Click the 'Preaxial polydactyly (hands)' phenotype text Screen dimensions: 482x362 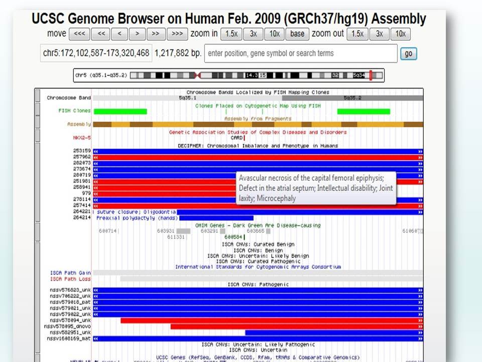pyautogui.click(x=137, y=218)
